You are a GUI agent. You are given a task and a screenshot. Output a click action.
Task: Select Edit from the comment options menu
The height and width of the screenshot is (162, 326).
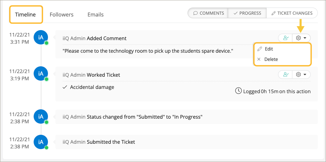click(x=269, y=49)
